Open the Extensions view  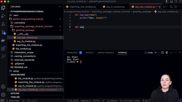click(3, 48)
